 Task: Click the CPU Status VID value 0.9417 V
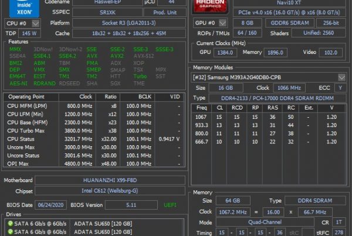169,139
